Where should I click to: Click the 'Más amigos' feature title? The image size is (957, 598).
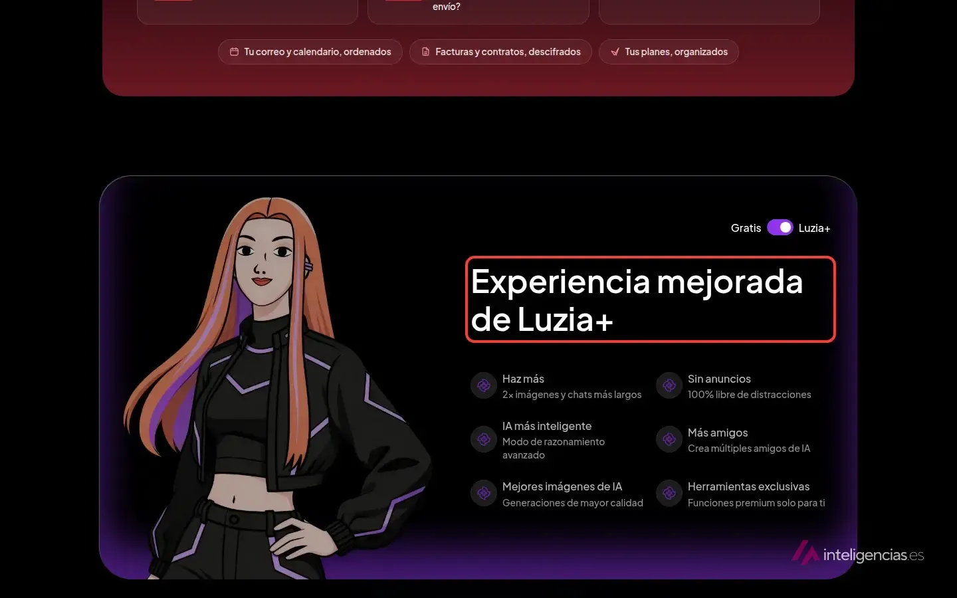pyautogui.click(x=718, y=433)
